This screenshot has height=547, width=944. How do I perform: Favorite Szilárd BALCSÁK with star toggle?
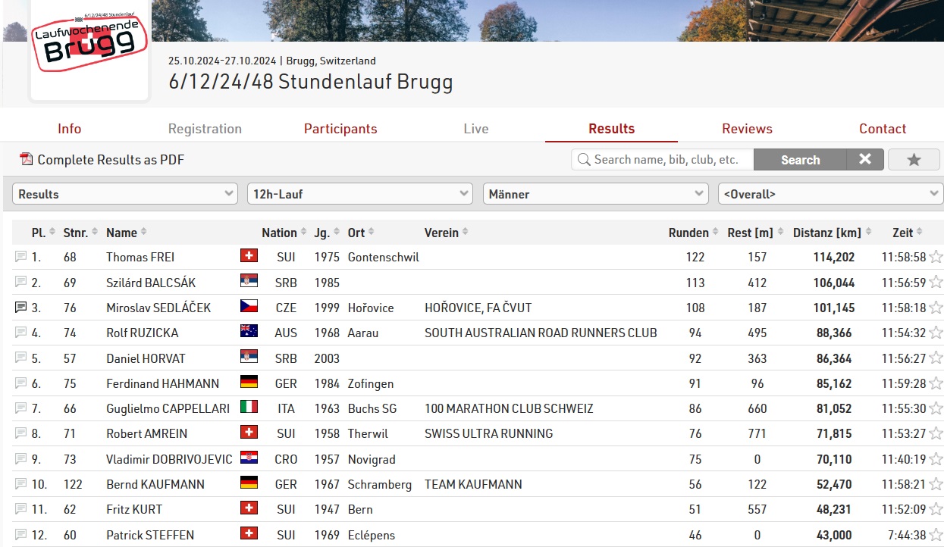click(x=936, y=282)
